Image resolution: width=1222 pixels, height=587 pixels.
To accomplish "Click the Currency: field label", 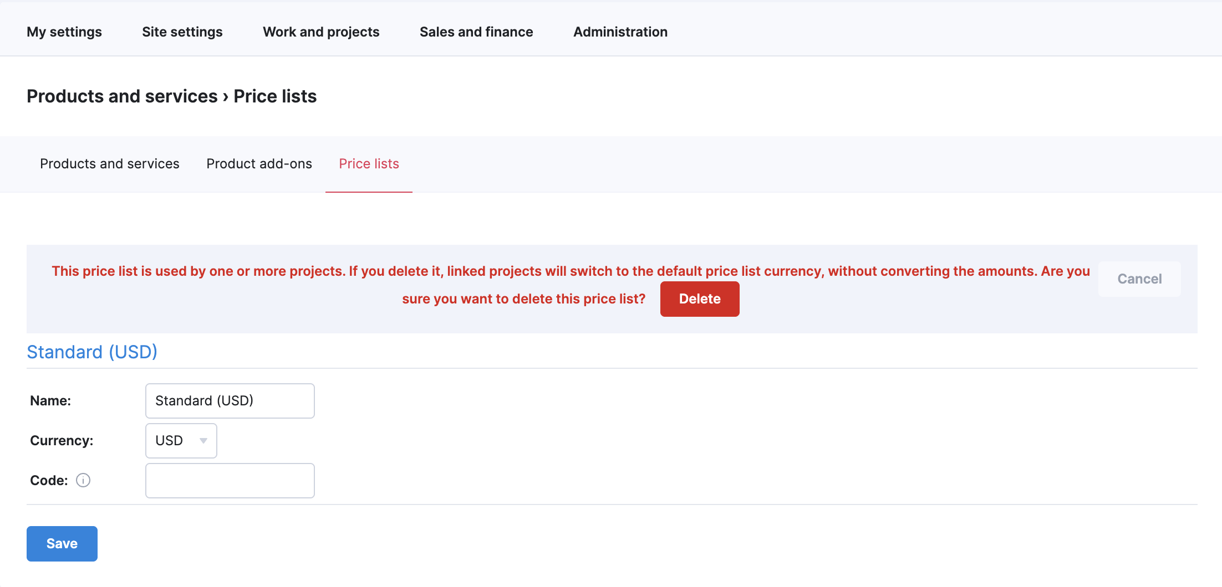I will tap(62, 441).
